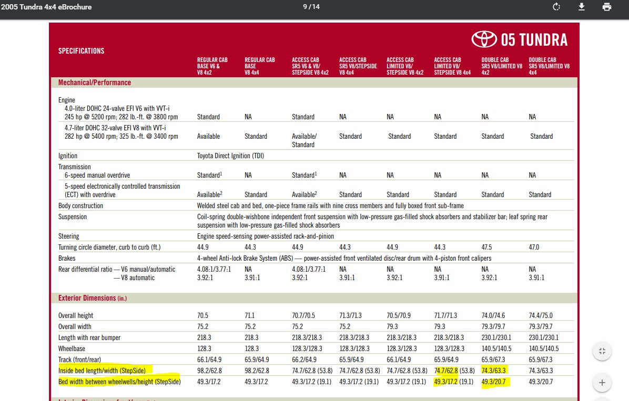Click the 'Brakes' row label
The image size is (629, 401).
[67, 258]
